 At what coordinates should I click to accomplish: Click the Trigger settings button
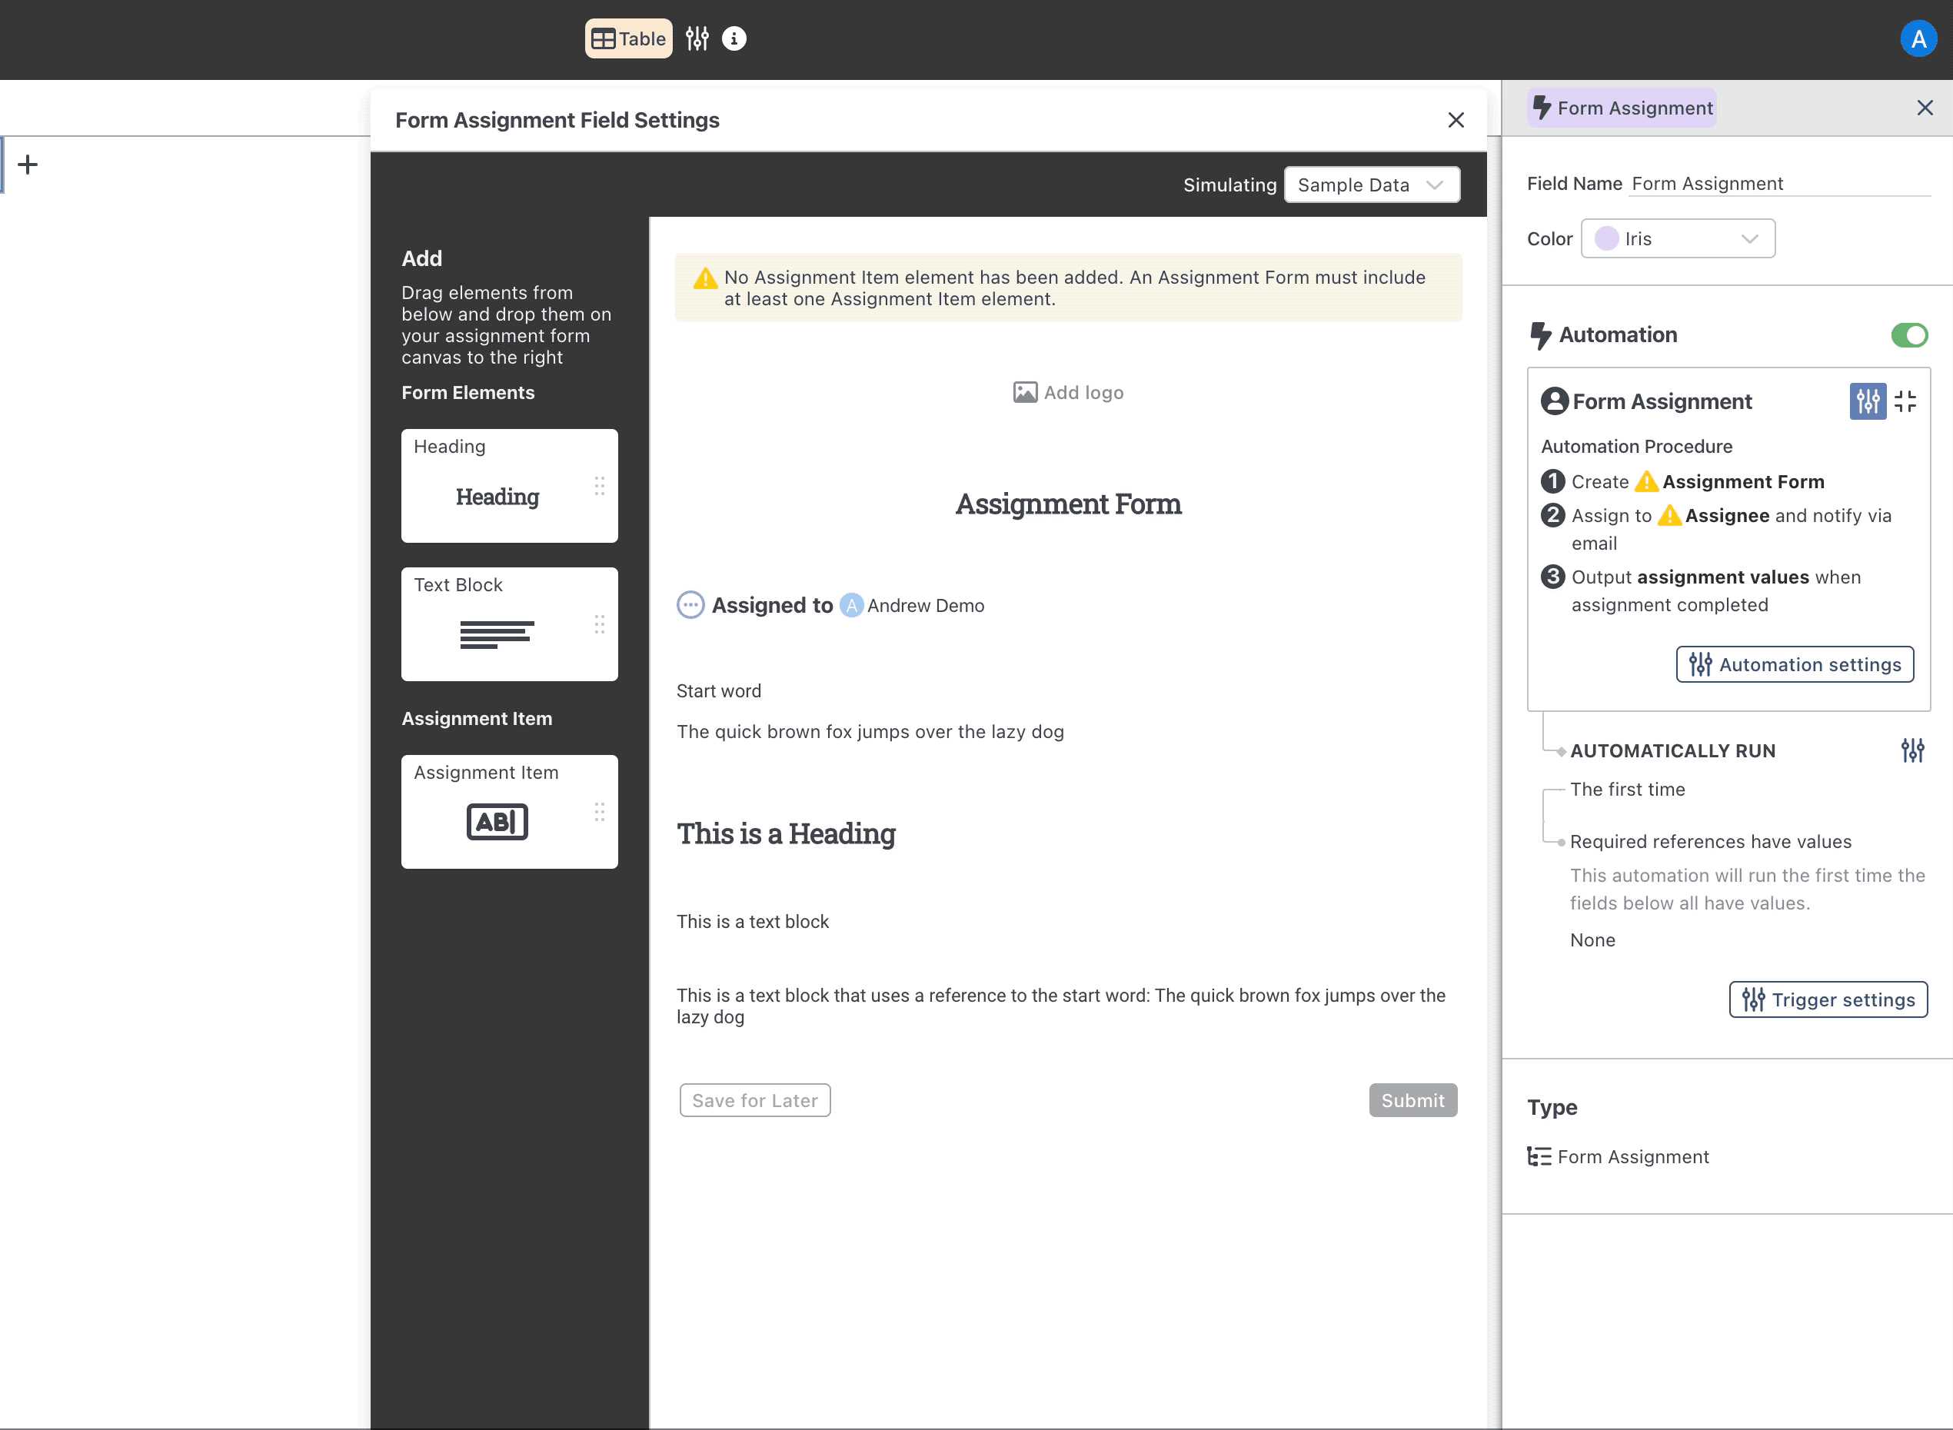click(x=1828, y=999)
